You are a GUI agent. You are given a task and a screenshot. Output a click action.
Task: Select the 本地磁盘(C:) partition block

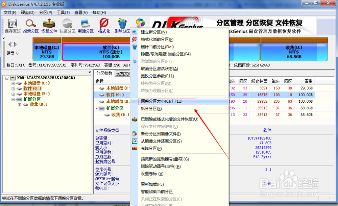click(x=47, y=49)
